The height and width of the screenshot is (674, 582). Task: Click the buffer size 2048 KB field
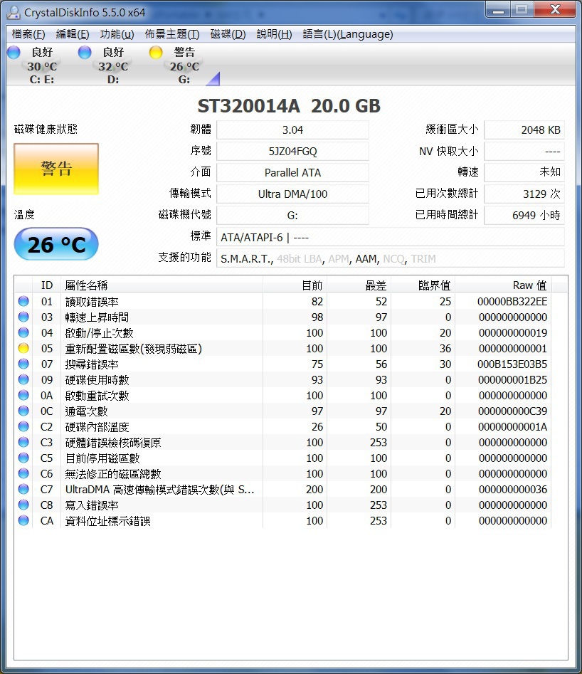(x=524, y=130)
